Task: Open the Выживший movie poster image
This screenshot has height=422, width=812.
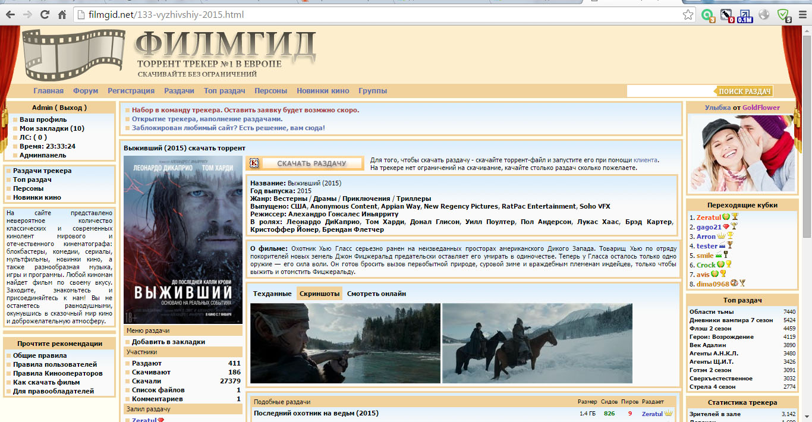Action: 183,240
